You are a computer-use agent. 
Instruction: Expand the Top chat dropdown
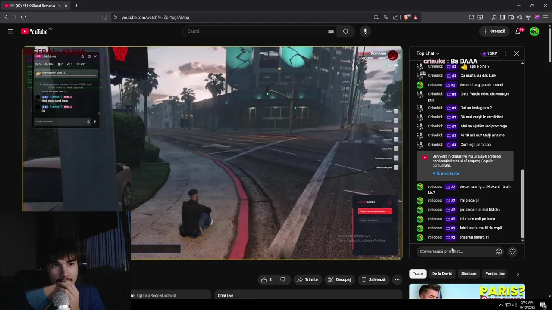click(x=428, y=53)
